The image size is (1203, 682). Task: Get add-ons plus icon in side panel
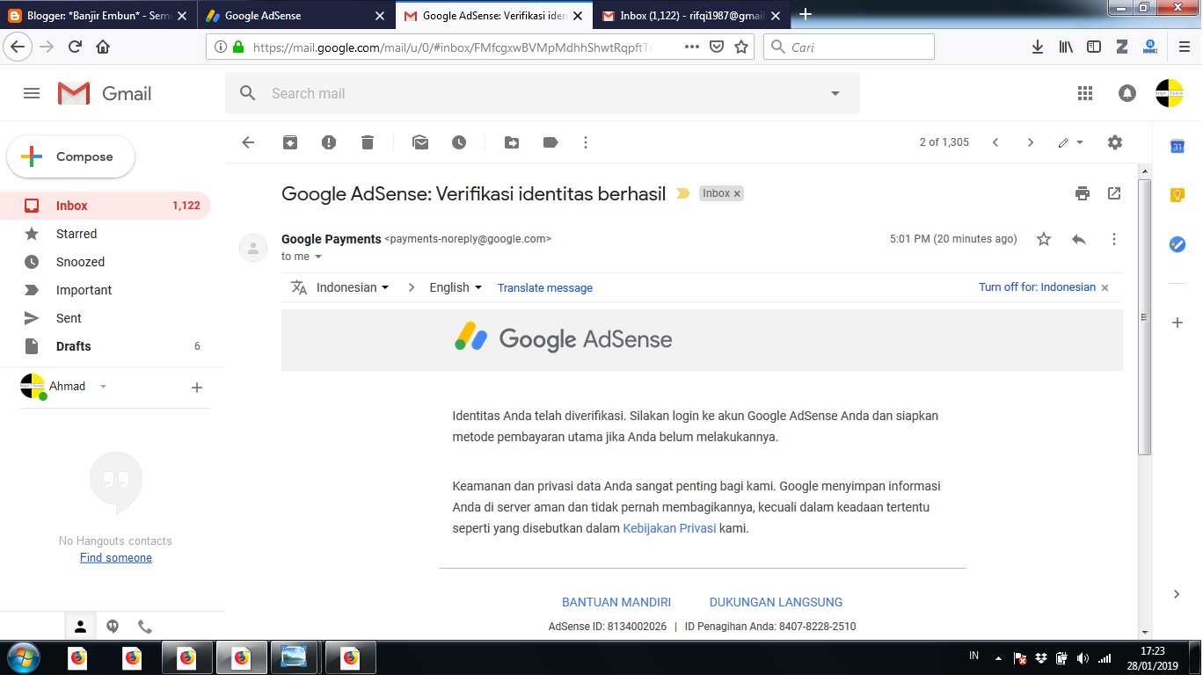tap(1177, 323)
